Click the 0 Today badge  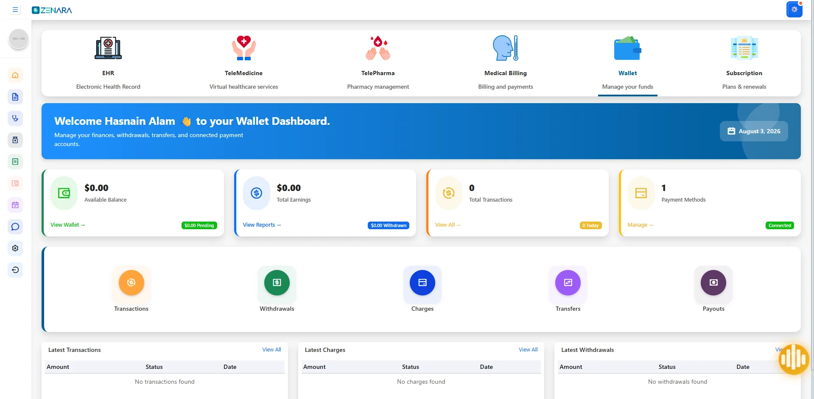point(590,225)
